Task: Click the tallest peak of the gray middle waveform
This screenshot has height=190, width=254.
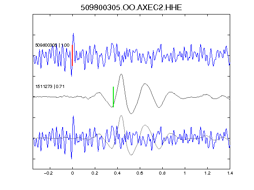Action: 121,74
